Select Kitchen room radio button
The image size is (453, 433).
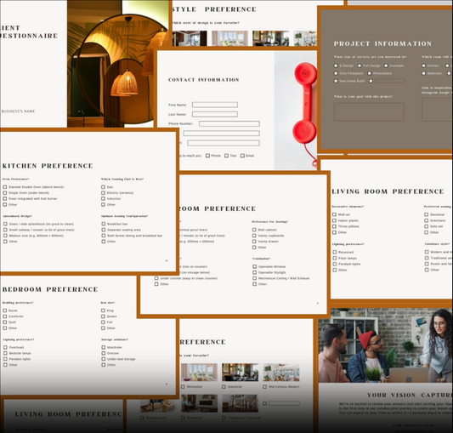tap(423, 66)
